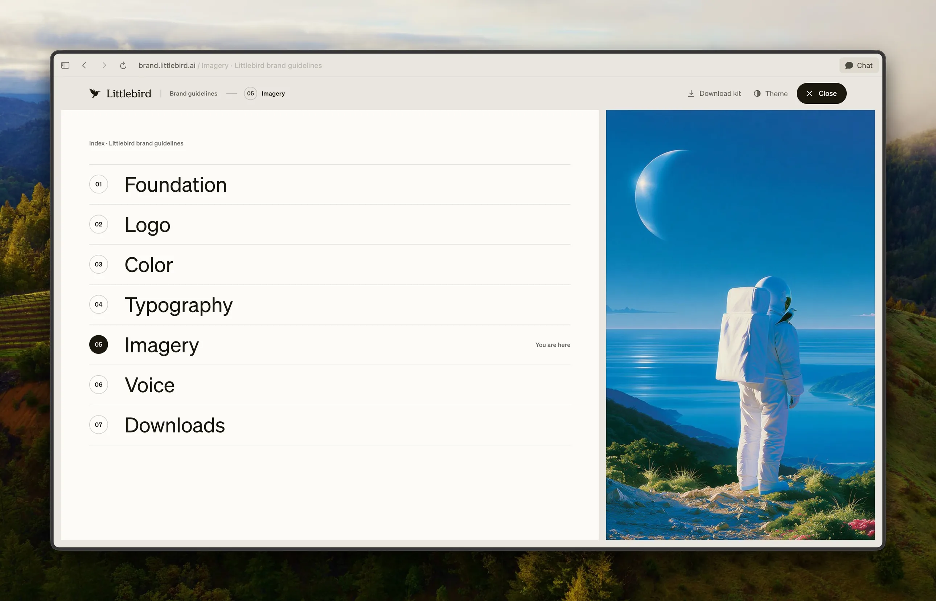Close the index overlay

[821, 93]
